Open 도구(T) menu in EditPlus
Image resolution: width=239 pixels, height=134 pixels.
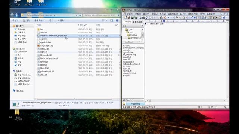(x=183, y=14)
